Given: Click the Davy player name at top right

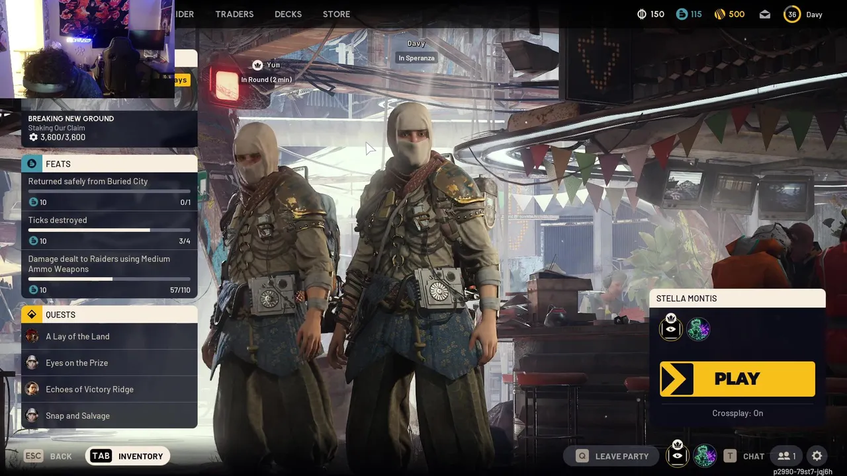Looking at the screenshot, I should click(x=814, y=14).
